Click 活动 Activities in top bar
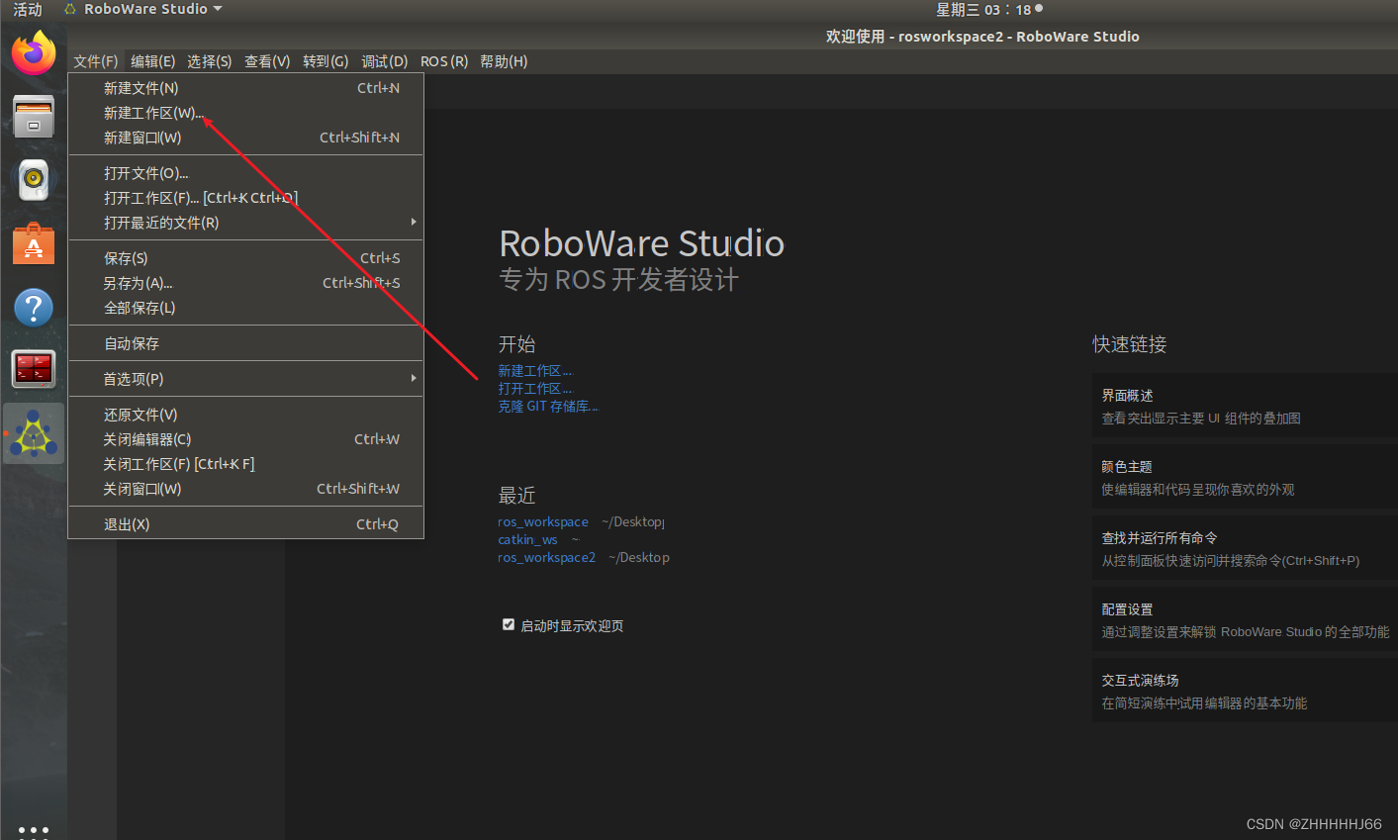Viewport: 1398px width, 840px height. click(x=28, y=9)
